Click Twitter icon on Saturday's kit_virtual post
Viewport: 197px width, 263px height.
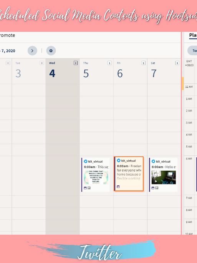[x=153, y=161]
